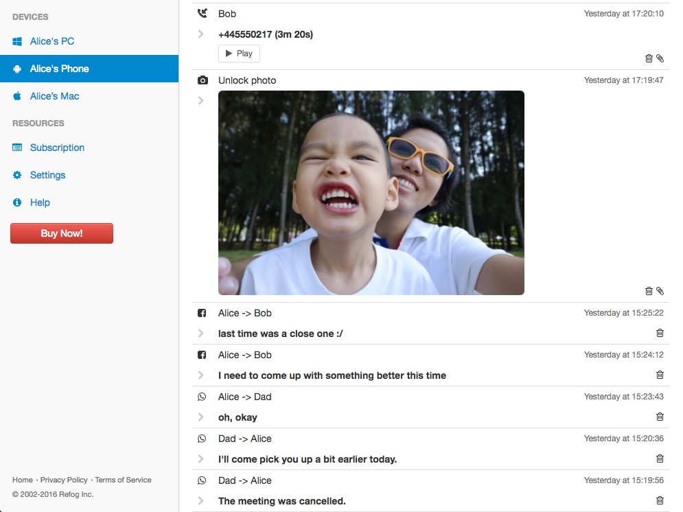Open the Subscription page

pos(57,148)
